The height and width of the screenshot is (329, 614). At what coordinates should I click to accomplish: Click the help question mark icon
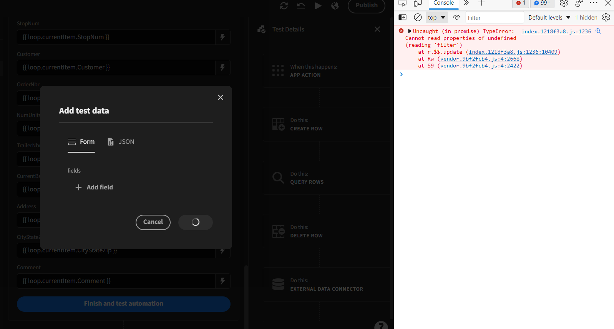[x=381, y=326]
